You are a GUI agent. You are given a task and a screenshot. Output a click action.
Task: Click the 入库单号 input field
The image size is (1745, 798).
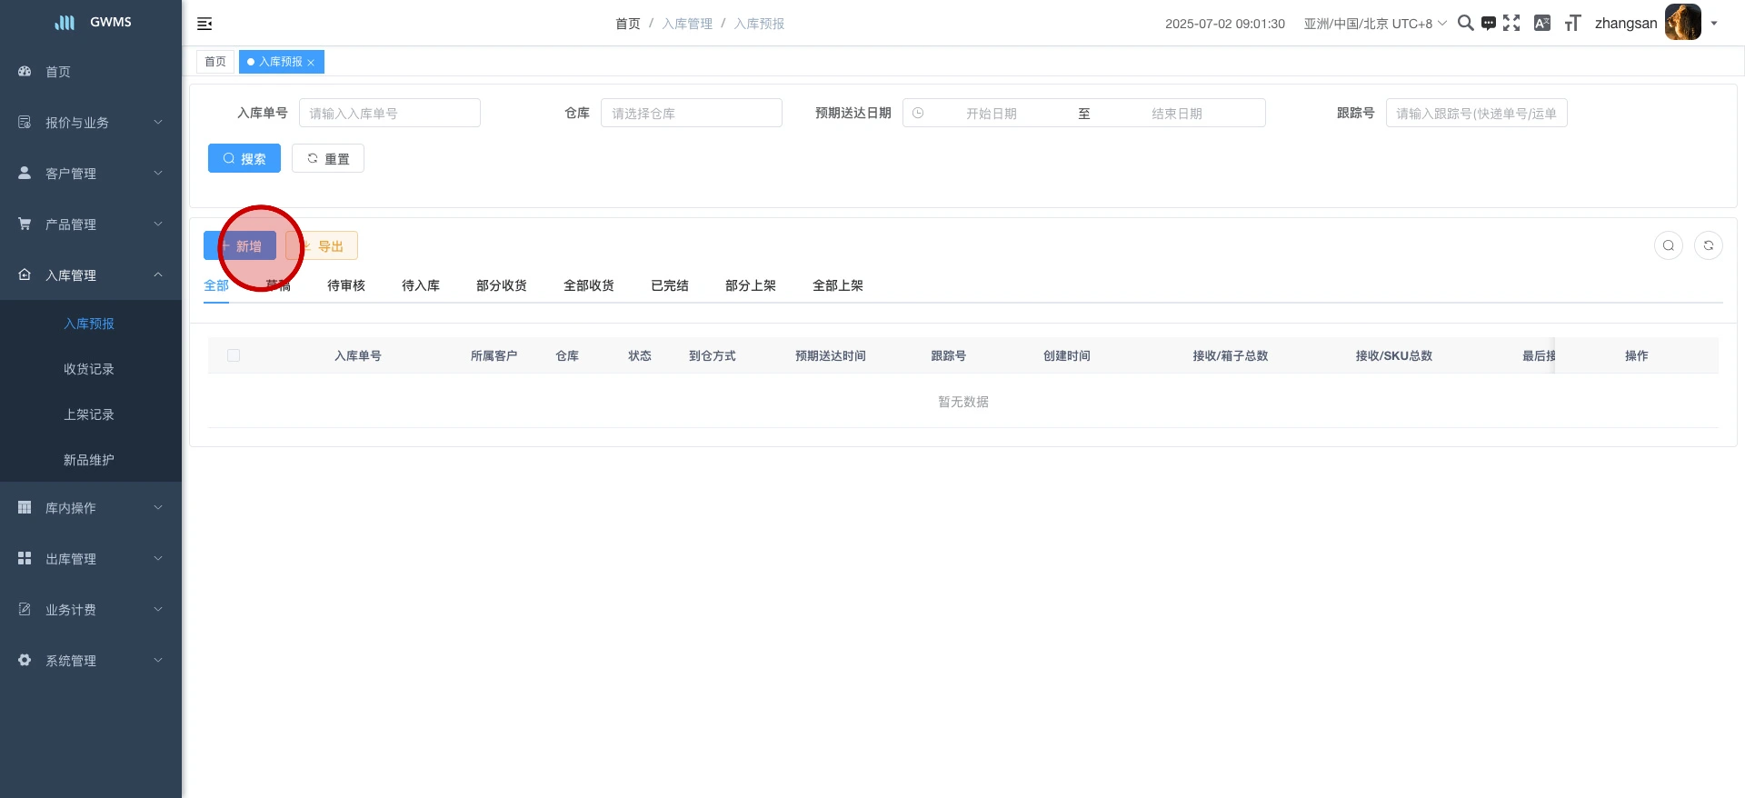(x=389, y=113)
